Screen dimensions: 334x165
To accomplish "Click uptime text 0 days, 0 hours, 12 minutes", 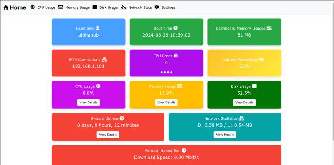I will 108,125.
